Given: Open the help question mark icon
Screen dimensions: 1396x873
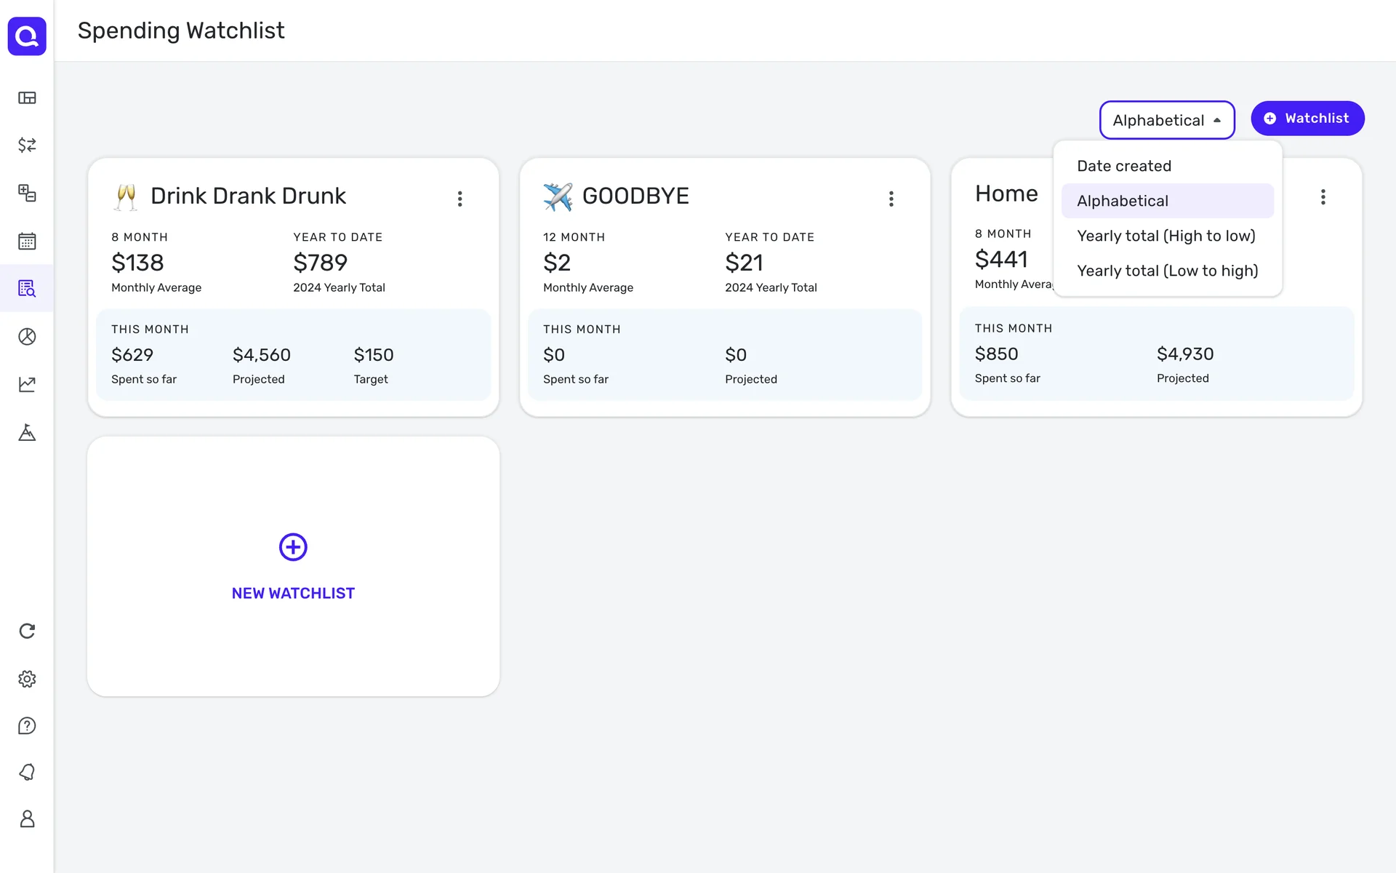Looking at the screenshot, I should (x=27, y=726).
